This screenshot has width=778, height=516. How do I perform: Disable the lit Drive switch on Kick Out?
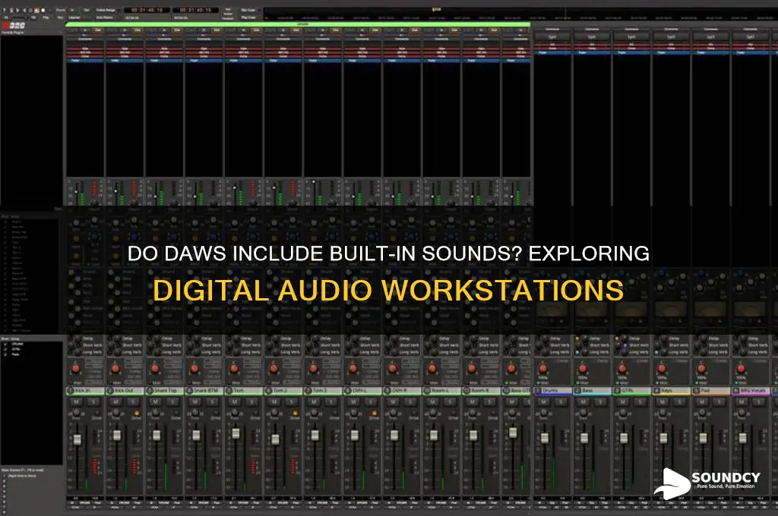pos(137,413)
